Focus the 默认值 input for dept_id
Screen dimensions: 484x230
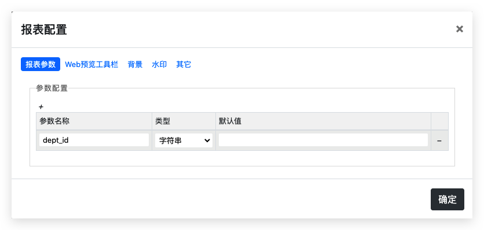tap(323, 140)
